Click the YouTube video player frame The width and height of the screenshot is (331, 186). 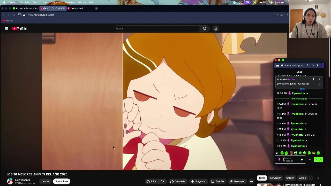[164, 102]
